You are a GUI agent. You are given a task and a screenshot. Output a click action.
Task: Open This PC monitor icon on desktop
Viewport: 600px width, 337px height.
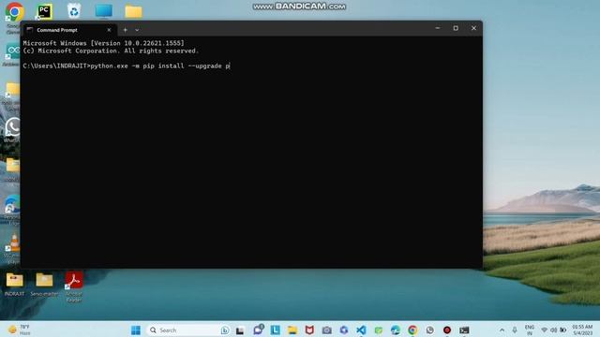click(x=104, y=11)
